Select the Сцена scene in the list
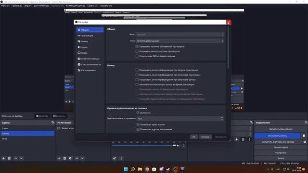Screen dimensions: 308x173 click(27, 128)
